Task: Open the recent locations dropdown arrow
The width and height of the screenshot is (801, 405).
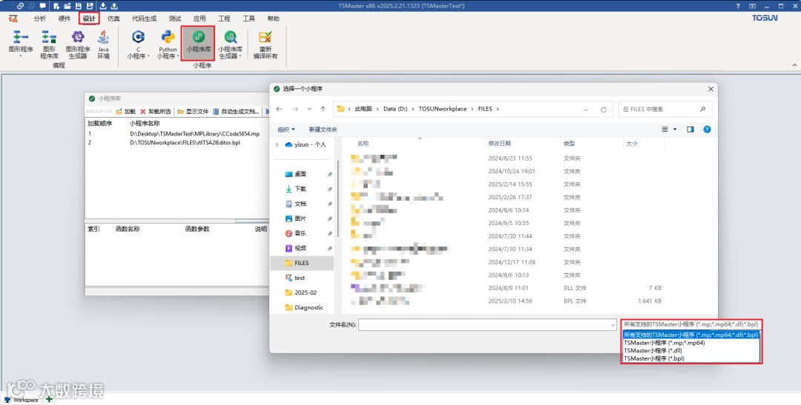Action: [309, 109]
